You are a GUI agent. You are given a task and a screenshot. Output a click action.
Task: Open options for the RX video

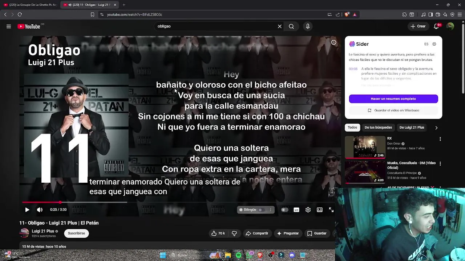(440, 139)
